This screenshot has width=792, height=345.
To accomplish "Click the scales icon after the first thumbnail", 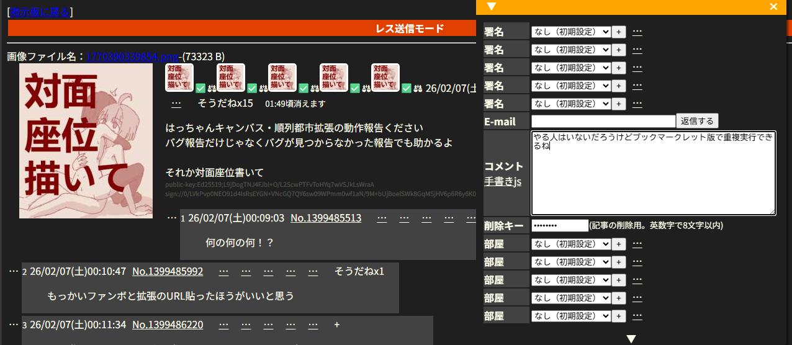I will 211,88.
